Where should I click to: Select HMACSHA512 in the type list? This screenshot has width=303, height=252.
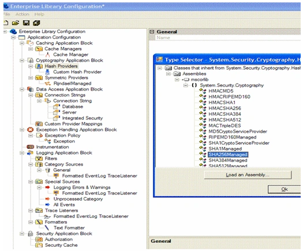[x=225, y=120]
